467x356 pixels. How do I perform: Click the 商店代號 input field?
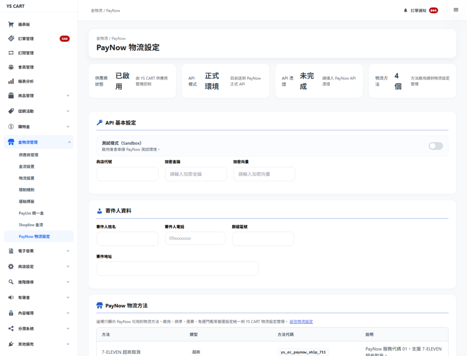tap(128, 174)
